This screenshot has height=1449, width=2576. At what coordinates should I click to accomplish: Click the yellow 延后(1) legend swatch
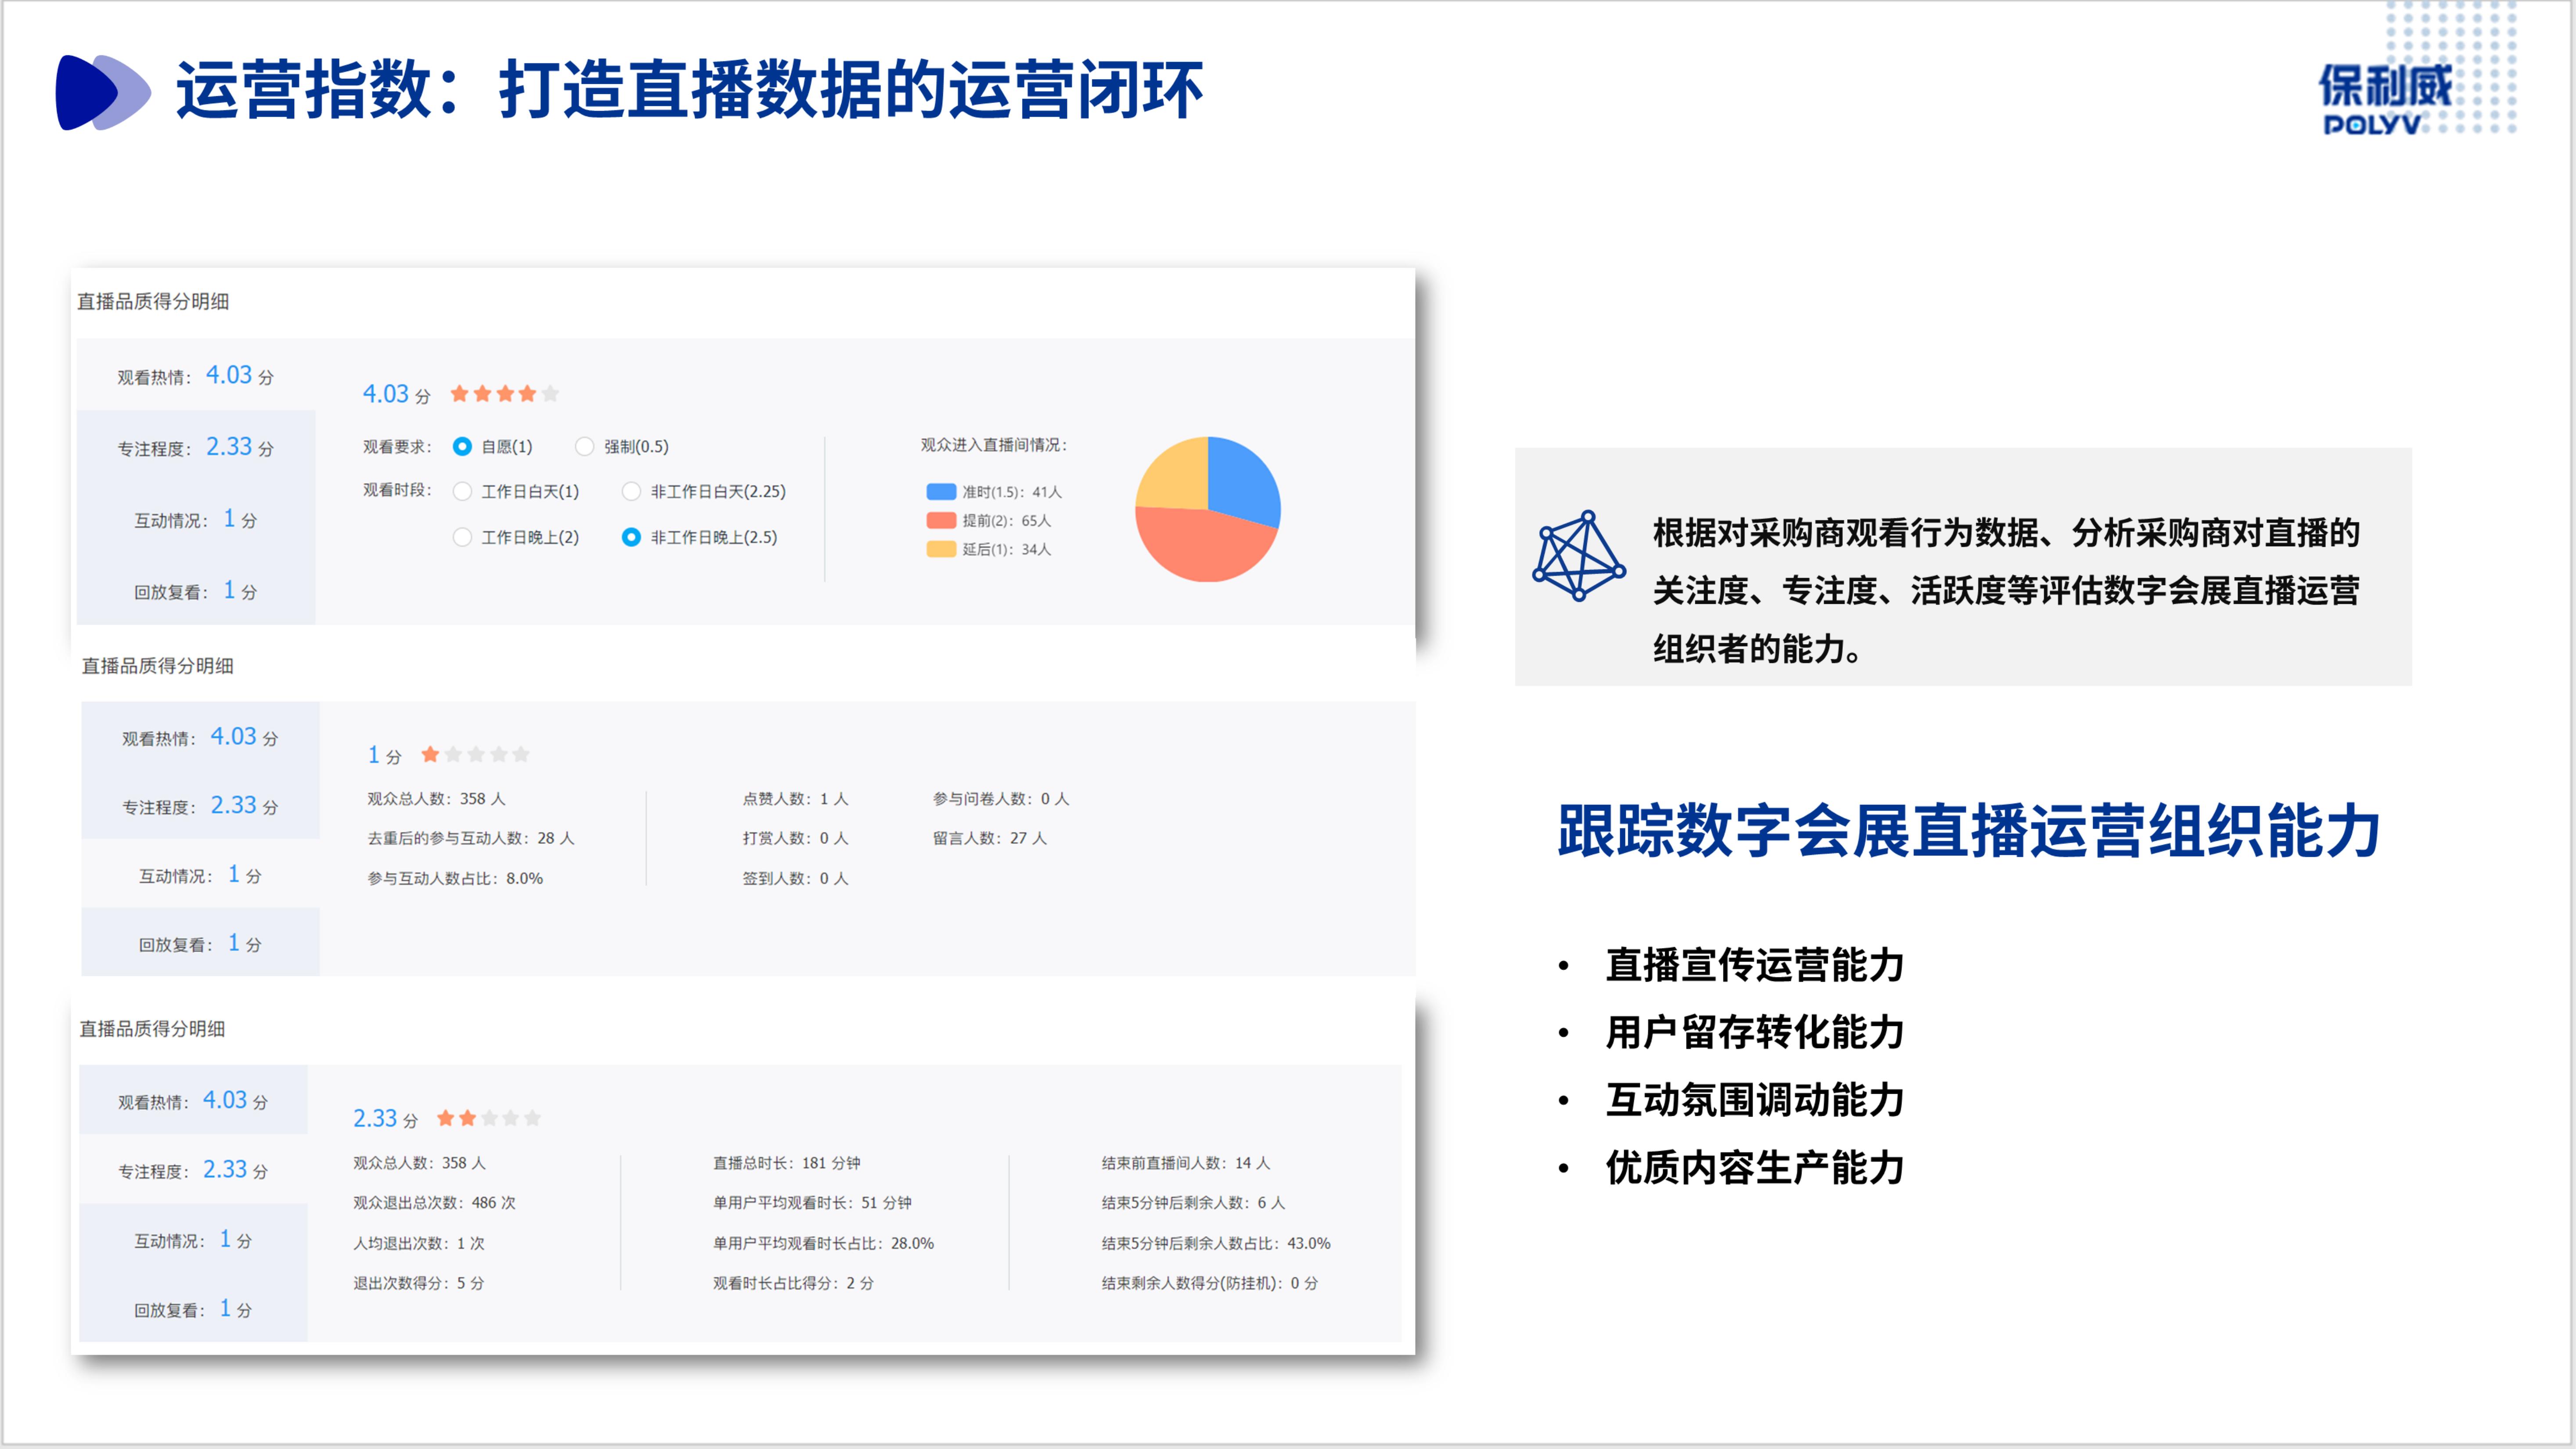(941, 549)
